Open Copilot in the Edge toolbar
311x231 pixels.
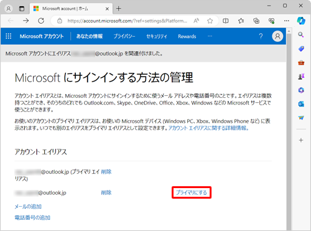(301, 21)
